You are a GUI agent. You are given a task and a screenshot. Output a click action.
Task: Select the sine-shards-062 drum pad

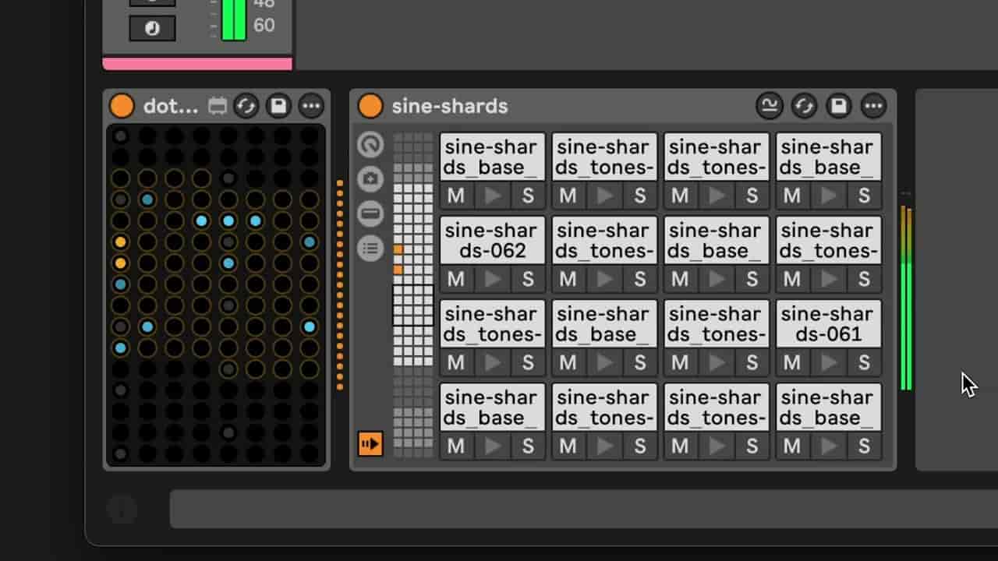click(491, 240)
